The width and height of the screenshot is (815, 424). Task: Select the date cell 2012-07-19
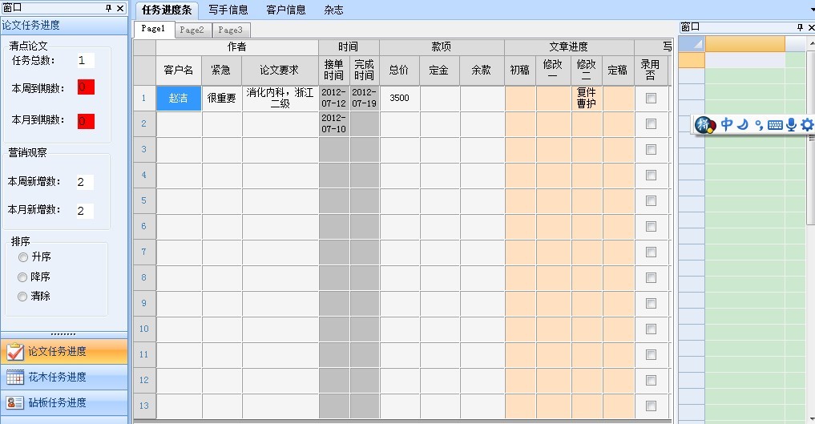364,99
